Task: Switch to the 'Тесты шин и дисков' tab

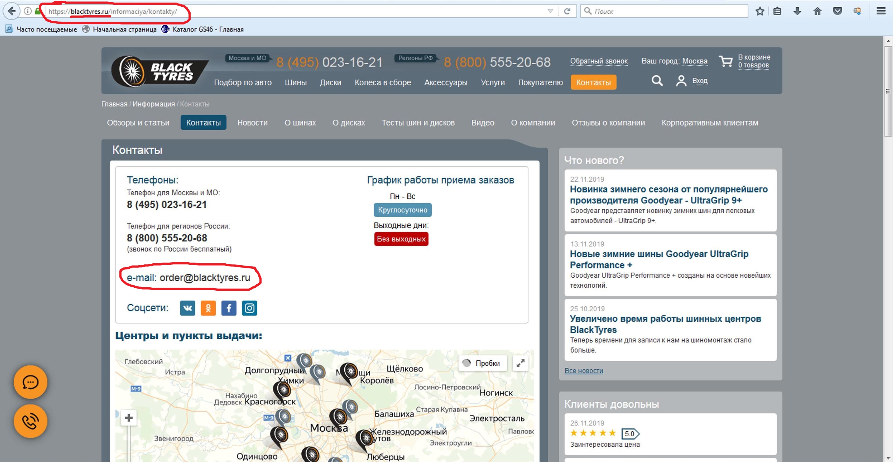Action: [418, 123]
